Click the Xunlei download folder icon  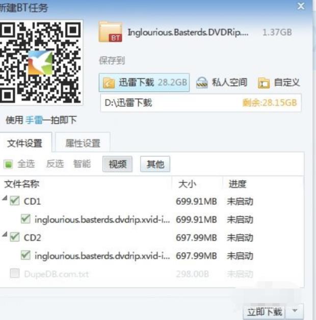click(109, 83)
